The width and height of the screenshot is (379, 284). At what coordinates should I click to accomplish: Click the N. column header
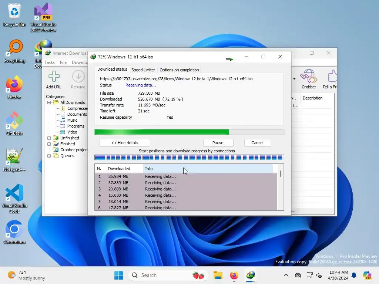click(x=100, y=169)
